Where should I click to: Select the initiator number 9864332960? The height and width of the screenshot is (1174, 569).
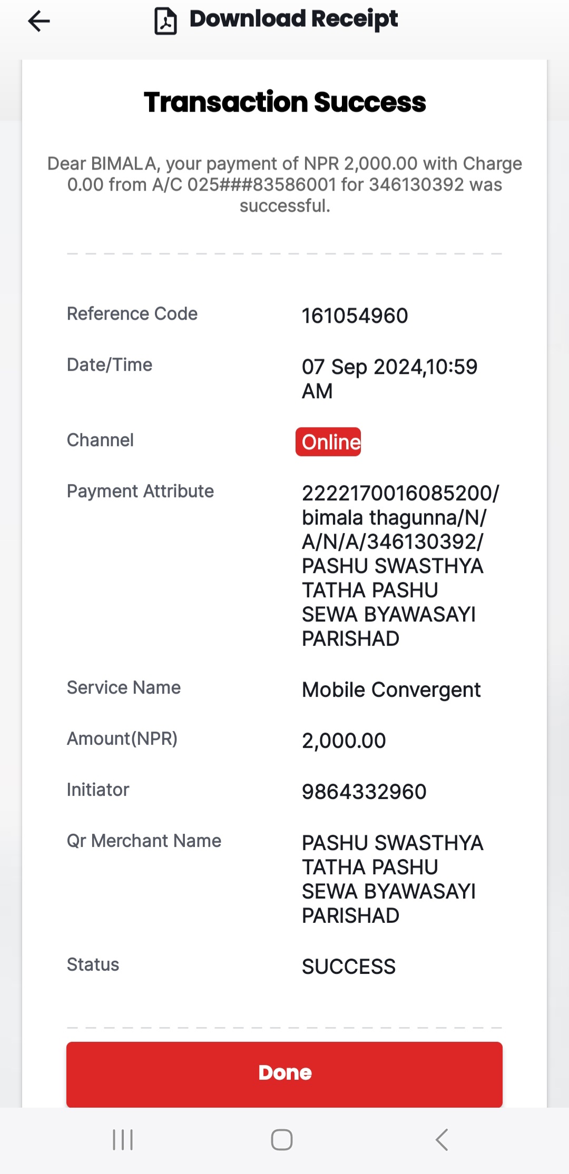coord(364,792)
